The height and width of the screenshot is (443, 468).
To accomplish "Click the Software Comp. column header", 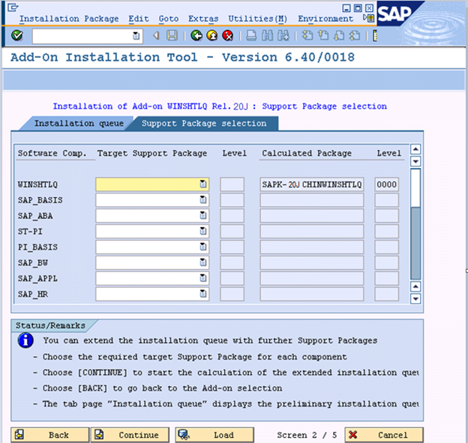I will 52,154.
